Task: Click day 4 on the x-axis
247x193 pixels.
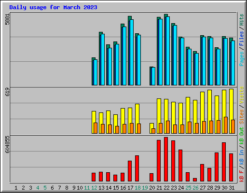Action: 38,188
